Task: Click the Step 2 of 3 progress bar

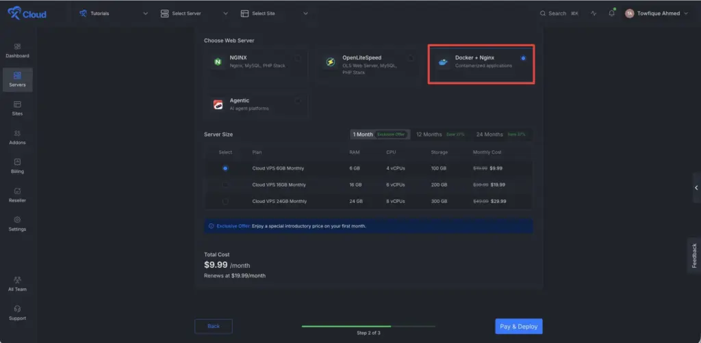Action: [368, 327]
